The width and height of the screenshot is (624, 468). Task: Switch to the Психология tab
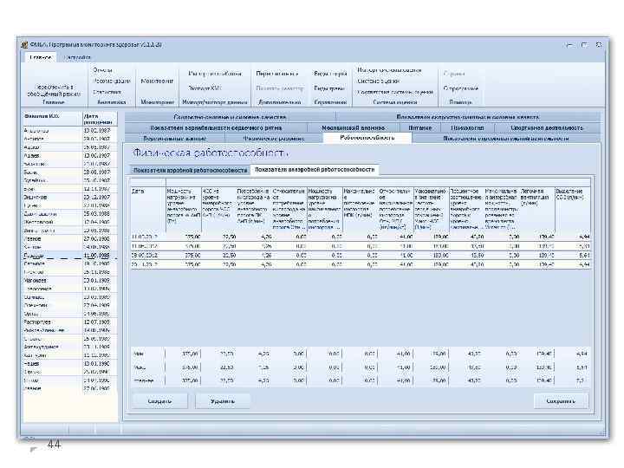click(x=467, y=127)
